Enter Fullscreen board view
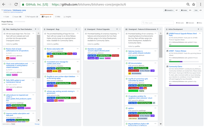Viewport: 204px width, 127px height. (x=190, y=23)
